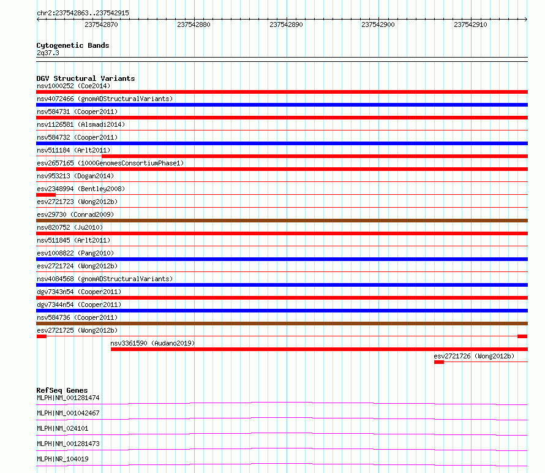Select the nsv511845 (Arlt2011) label

click(x=73, y=240)
